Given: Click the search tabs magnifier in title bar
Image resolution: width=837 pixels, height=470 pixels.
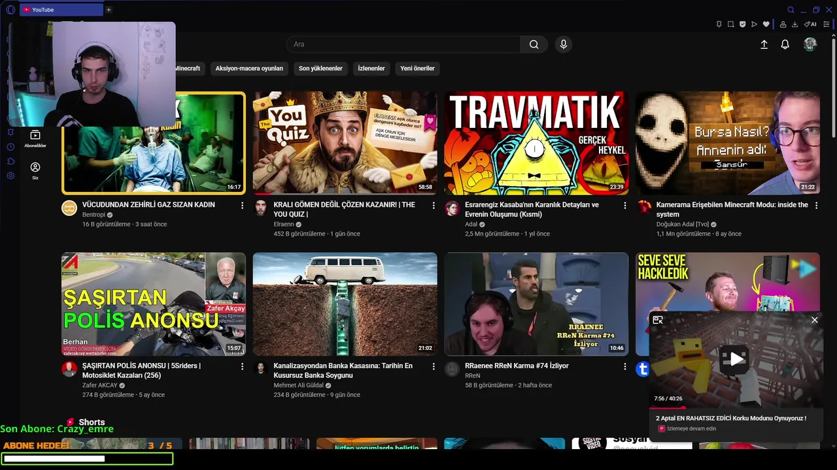Looking at the screenshot, I should point(791,10).
